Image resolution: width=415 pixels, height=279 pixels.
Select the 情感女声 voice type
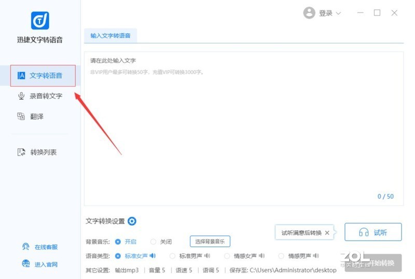pos(227,256)
